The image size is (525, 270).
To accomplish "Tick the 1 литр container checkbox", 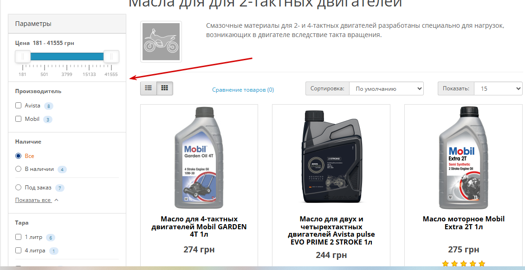I will [19, 237].
